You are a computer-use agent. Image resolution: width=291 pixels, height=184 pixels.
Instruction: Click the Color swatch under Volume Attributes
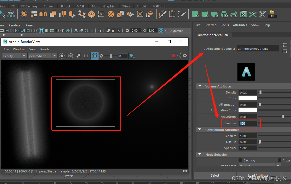[x=248, y=98]
